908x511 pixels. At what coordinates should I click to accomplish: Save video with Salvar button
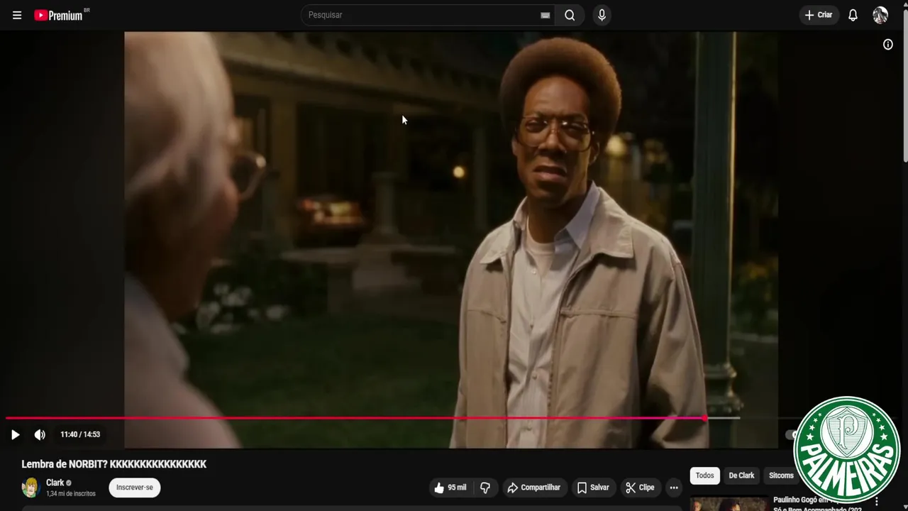[x=593, y=488]
